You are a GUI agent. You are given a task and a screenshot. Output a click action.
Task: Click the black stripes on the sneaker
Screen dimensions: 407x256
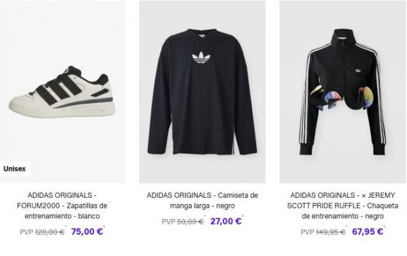coord(58,90)
